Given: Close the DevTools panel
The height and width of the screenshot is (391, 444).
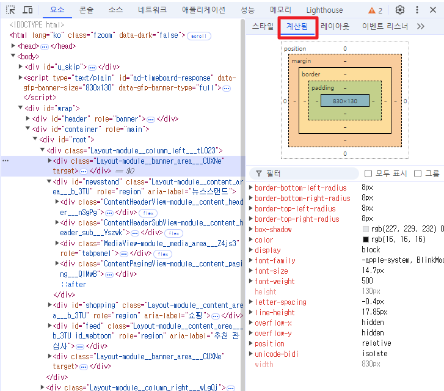Looking at the screenshot, I should point(432,10).
